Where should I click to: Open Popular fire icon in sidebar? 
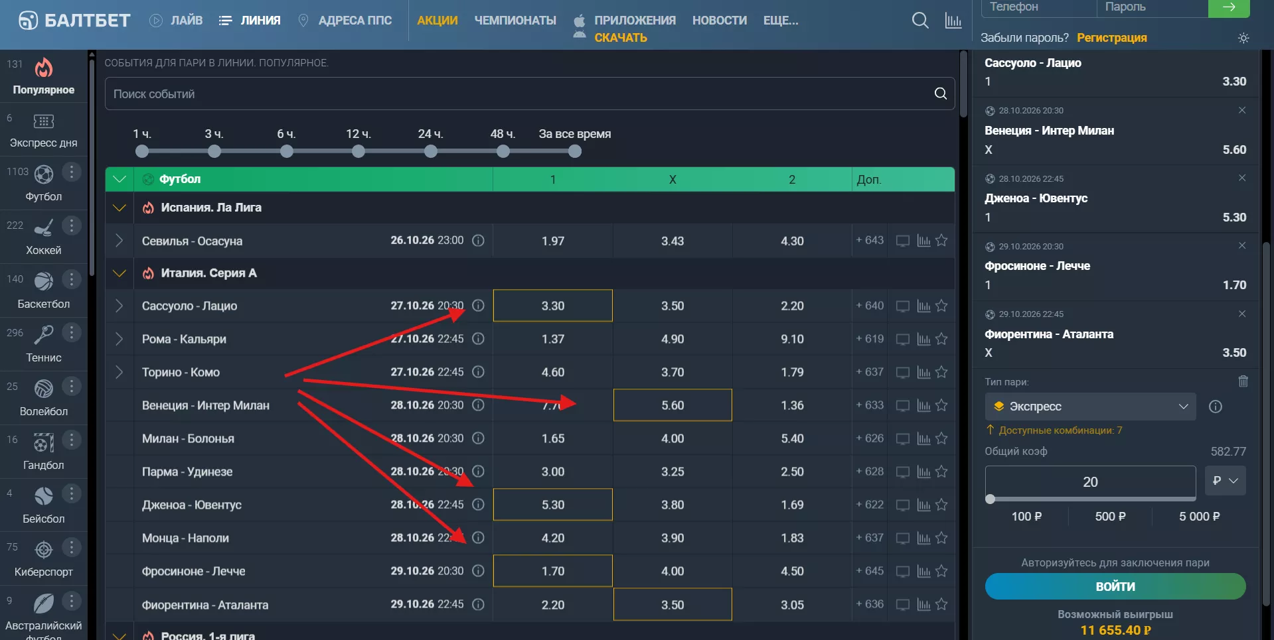pyautogui.click(x=44, y=68)
